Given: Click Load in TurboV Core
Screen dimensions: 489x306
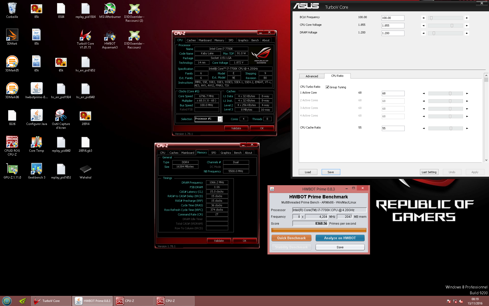Looking at the screenshot, I should [x=308, y=172].
